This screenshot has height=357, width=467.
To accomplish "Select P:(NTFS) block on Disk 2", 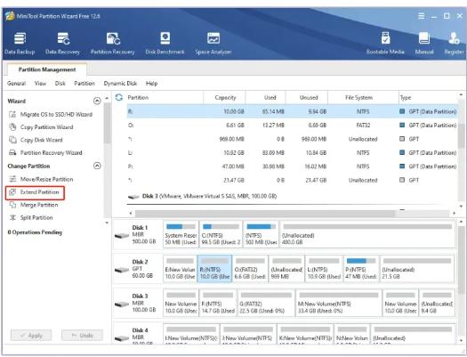I will pos(361,269).
